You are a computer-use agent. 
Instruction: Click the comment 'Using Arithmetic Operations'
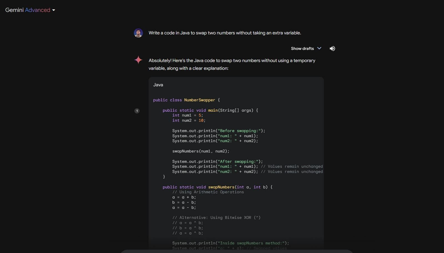208,192
